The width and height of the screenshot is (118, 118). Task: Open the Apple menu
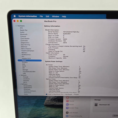click(x=15, y=16)
